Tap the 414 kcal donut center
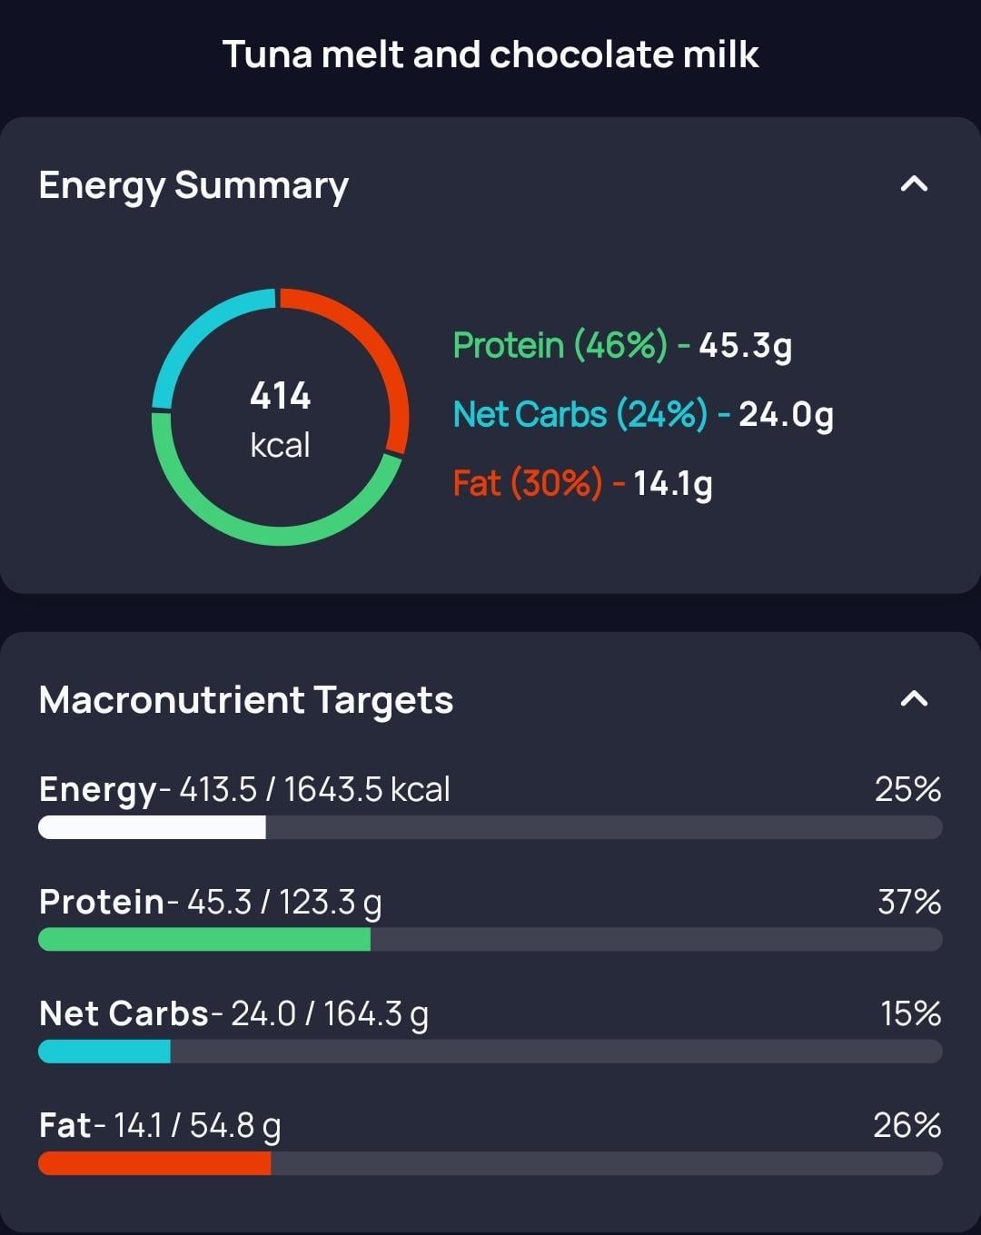This screenshot has width=981, height=1235. point(280,419)
